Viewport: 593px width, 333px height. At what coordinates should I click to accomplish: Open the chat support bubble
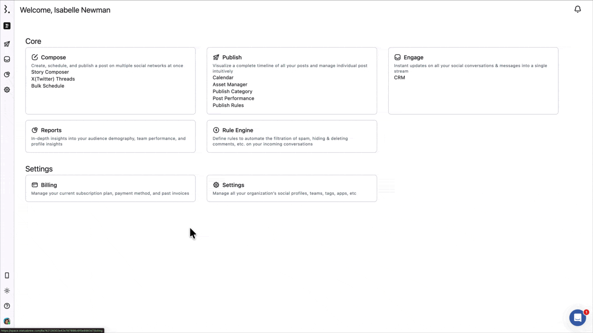pyautogui.click(x=578, y=318)
